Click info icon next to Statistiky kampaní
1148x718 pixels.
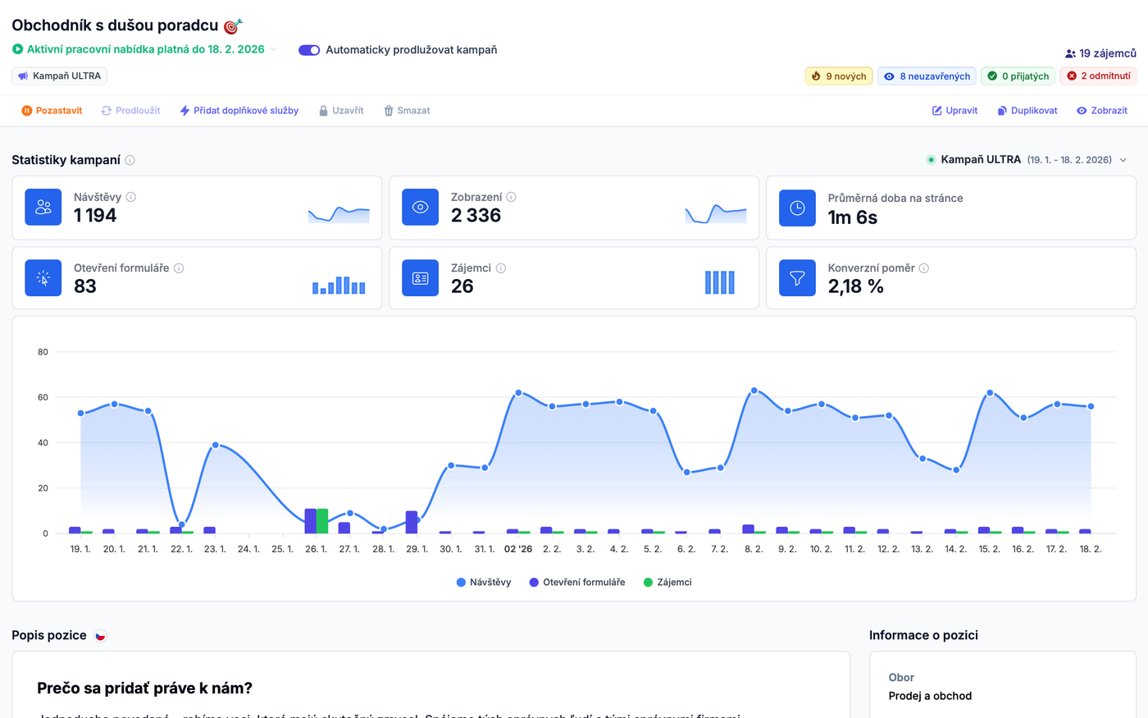click(130, 160)
